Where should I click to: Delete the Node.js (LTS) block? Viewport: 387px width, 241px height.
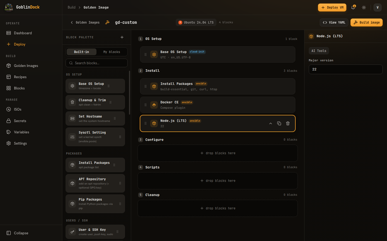[x=288, y=124]
